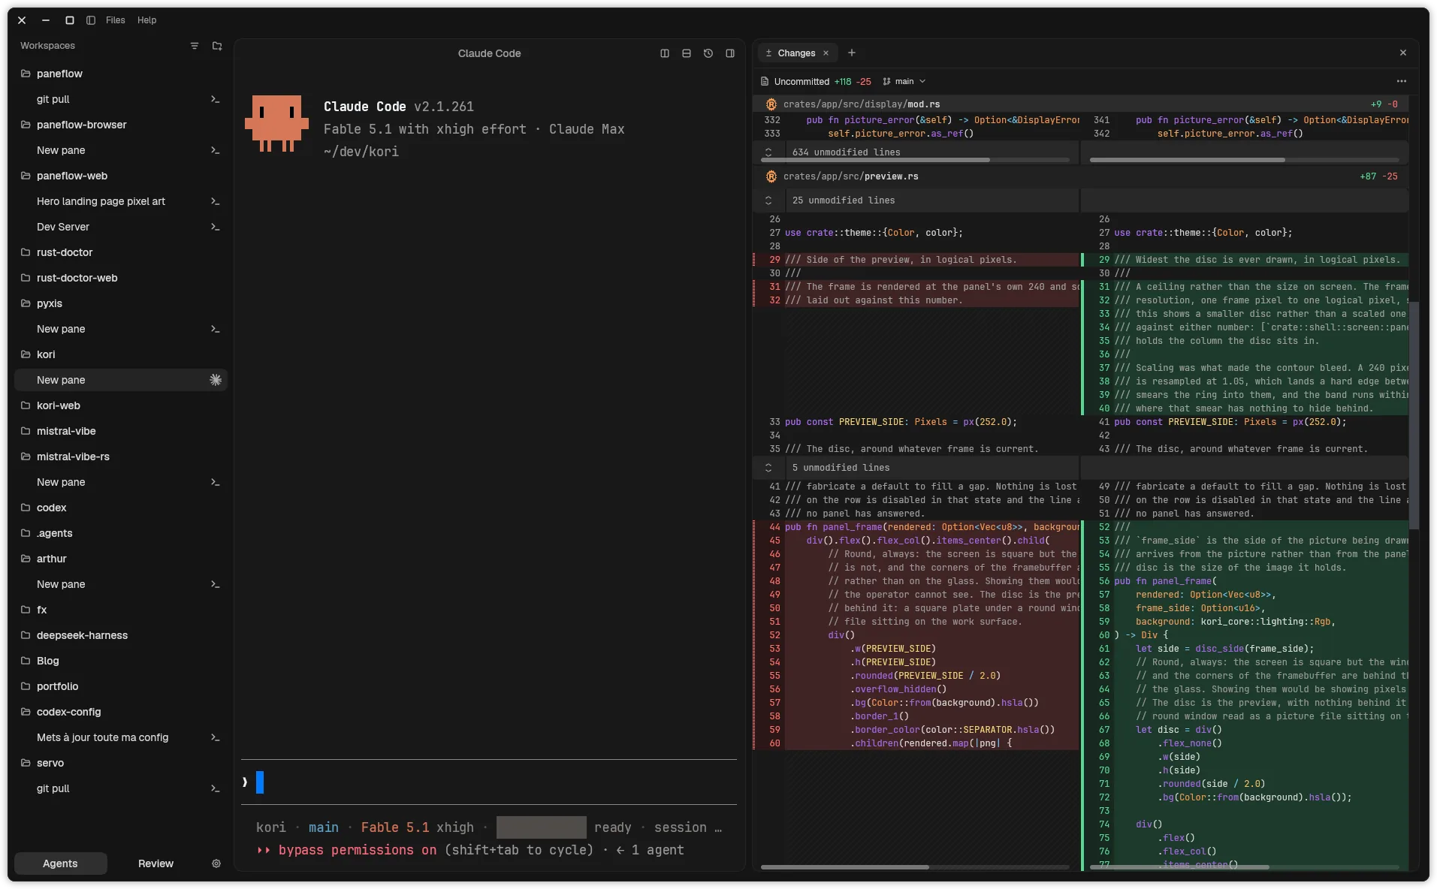Collapse the paneflow-web workspace folder
Image resolution: width=1437 pixels, height=889 pixels.
[x=26, y=176]
